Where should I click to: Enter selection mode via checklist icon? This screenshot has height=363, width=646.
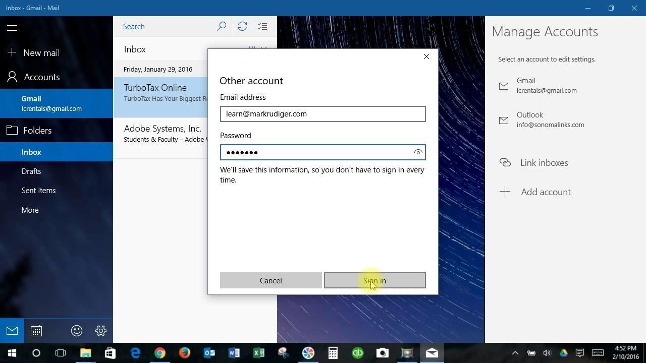[x=262, y=26]
